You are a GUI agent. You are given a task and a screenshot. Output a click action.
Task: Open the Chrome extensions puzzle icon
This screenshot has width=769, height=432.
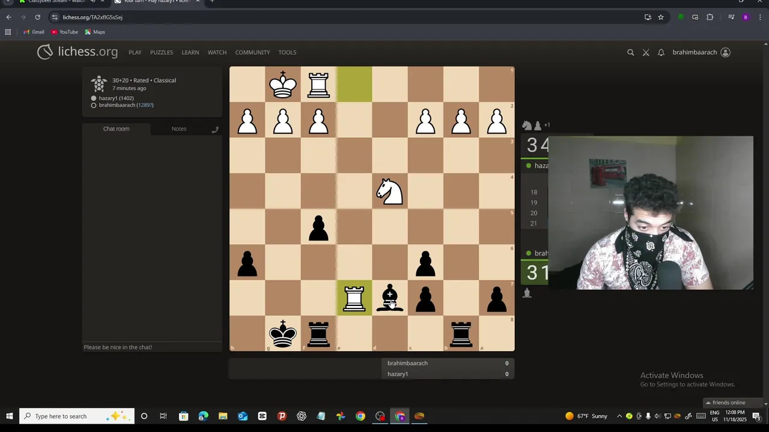710,17
